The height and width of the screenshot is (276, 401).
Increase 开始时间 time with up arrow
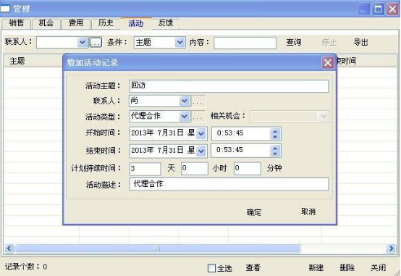click(x=275, y=131)
